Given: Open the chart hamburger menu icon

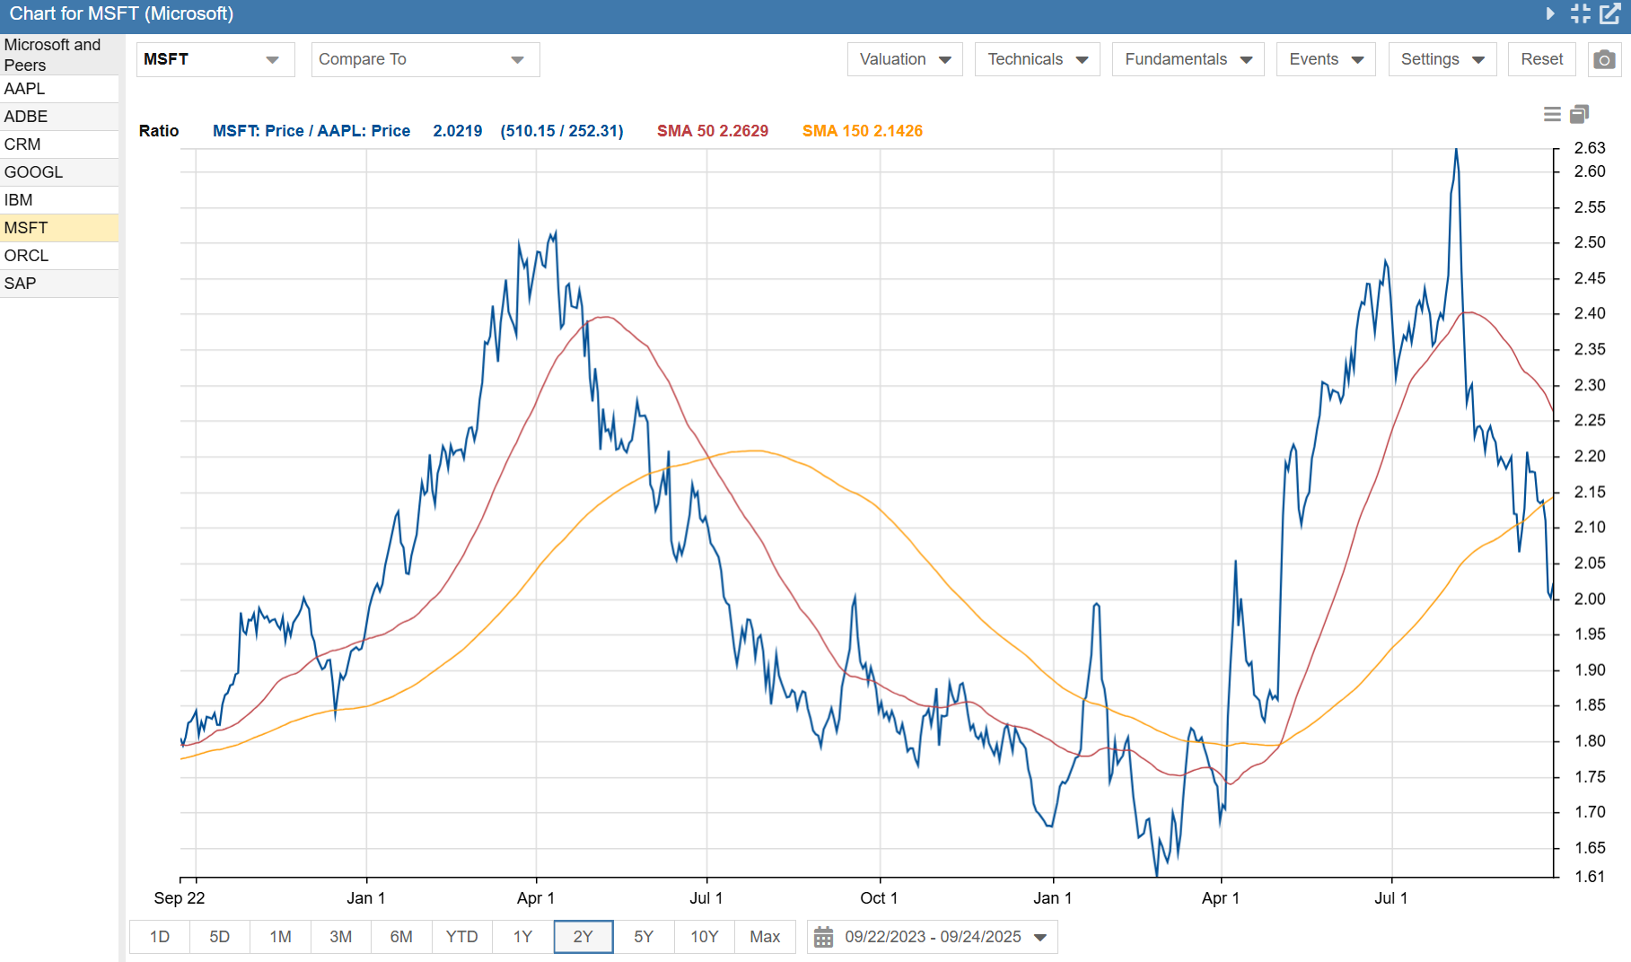Looking at the screenshot, I should (x=1552, y=114).
